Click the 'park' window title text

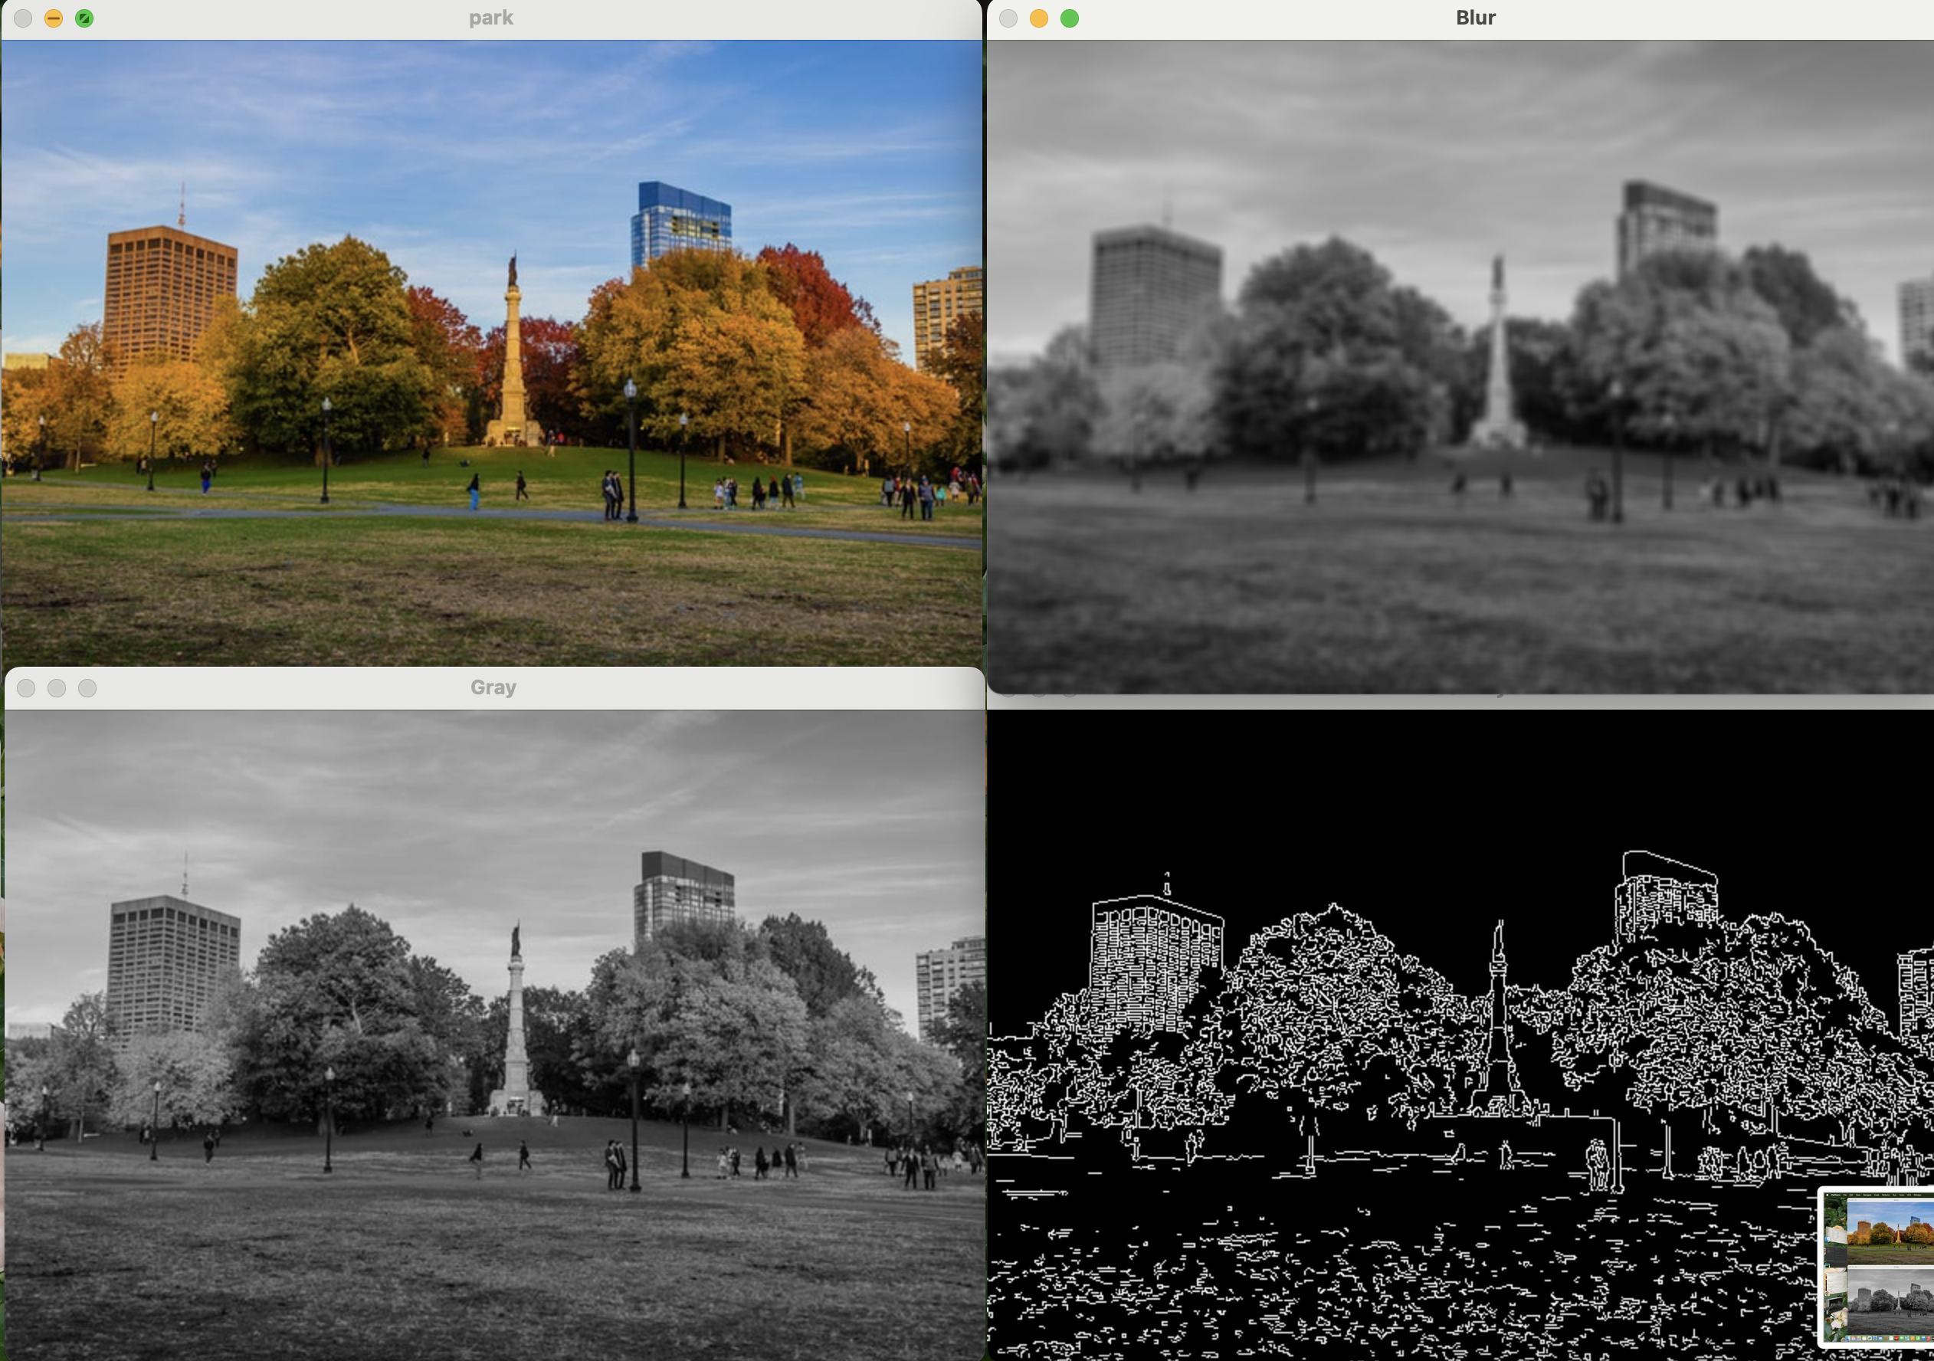491,18
